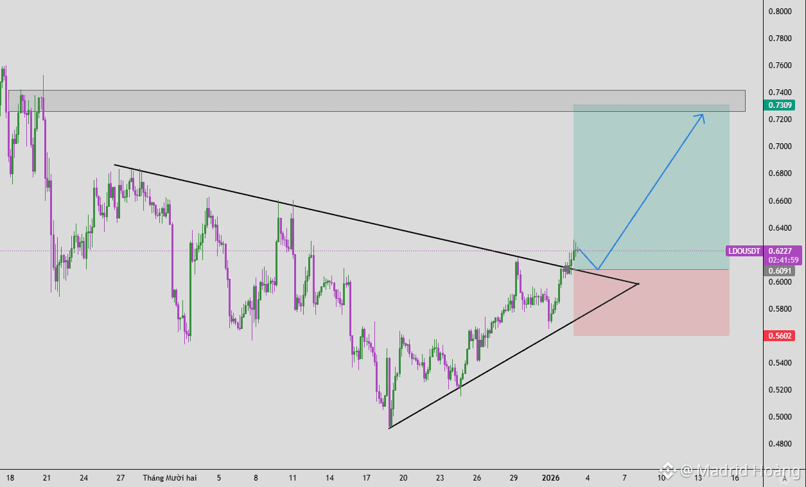Viewport: 806px width, 487px height.
Task: Click the 0.7400 price axis label
Action: pyautogui.click(x=779, y=93)
